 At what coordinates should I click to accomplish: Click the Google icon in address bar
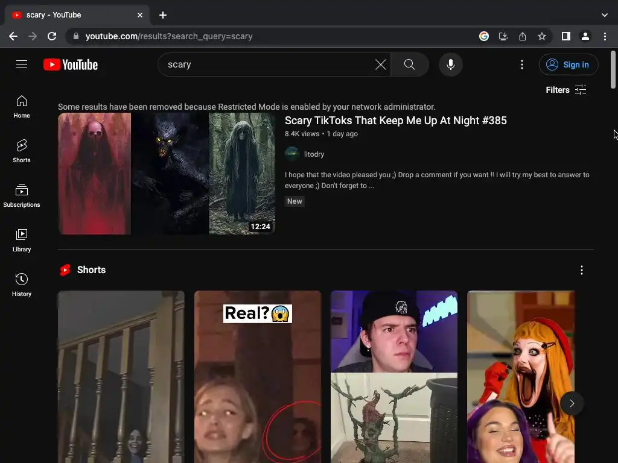click(x=484, y=36)
